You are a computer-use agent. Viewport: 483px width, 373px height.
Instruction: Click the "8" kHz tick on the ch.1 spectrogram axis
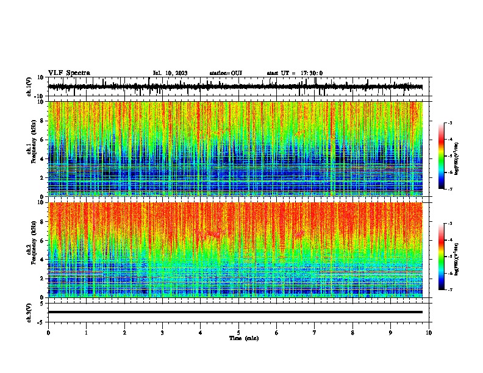[42, 121]
